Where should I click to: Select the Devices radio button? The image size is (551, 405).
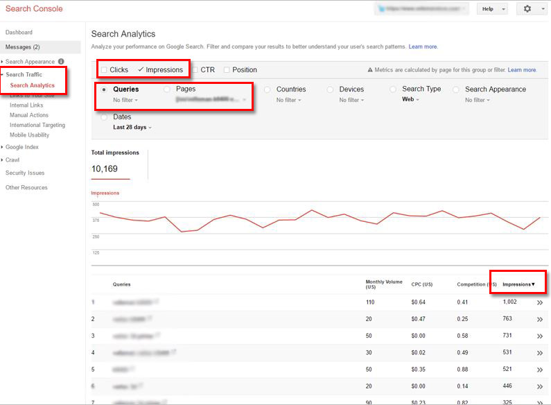(x=330, y=89)
